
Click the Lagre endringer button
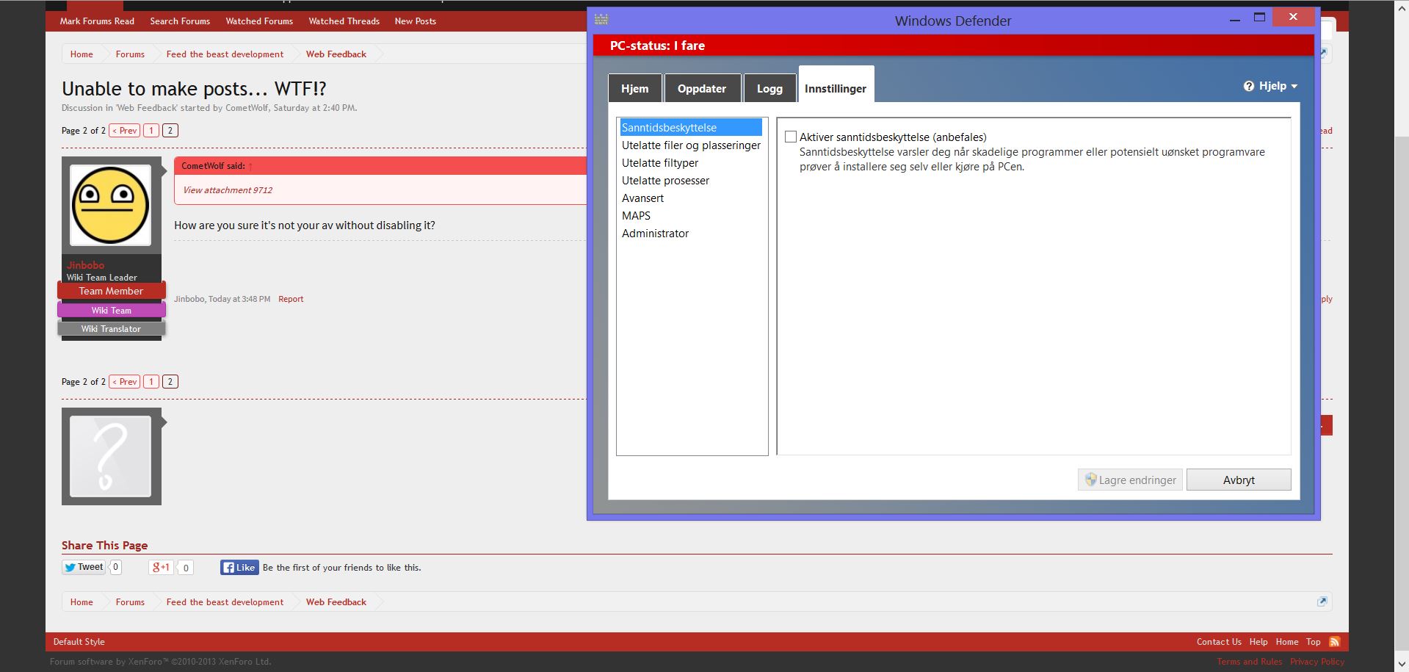pos(1130,480)
